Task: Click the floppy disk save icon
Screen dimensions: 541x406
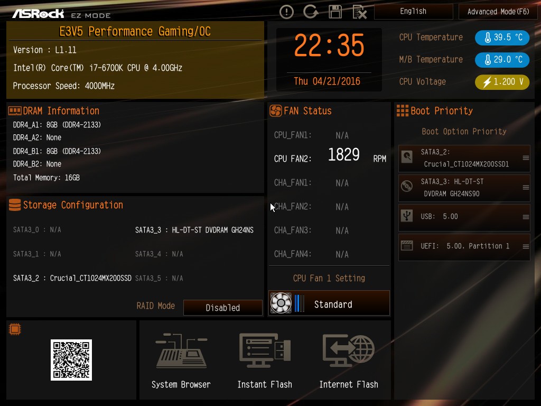Action: point(335,12)
